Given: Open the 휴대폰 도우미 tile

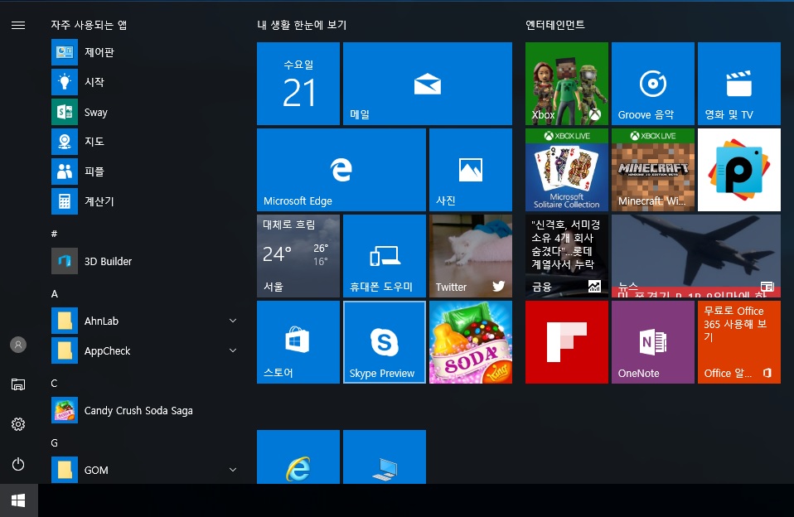Looking at the screenshot, I should point(385,256).
